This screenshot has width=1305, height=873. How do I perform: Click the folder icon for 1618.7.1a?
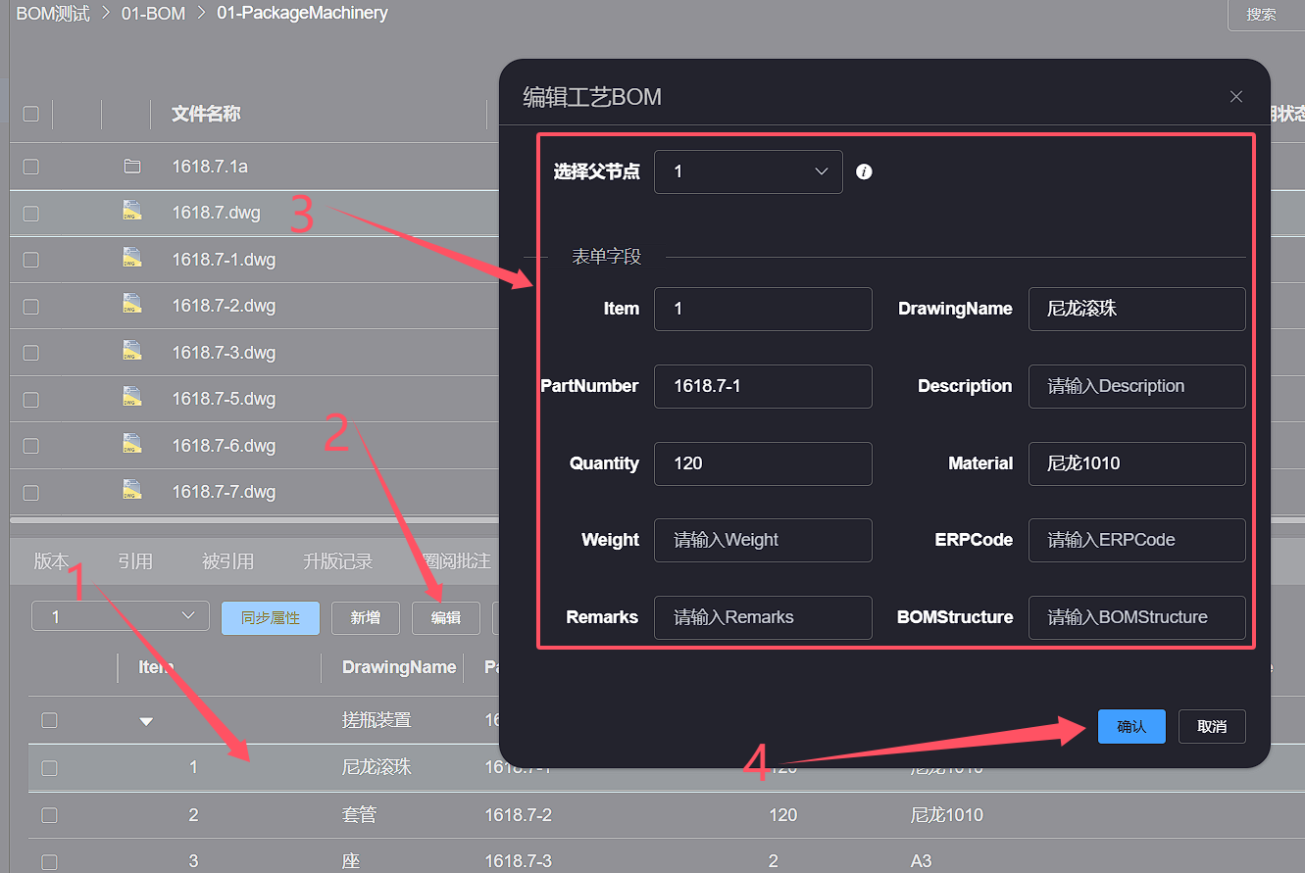click(x=132, y=167)
